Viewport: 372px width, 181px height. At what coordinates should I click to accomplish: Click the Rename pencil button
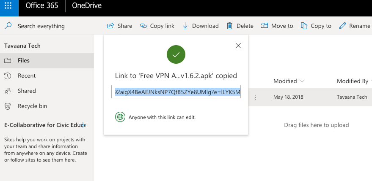point(355,26)
